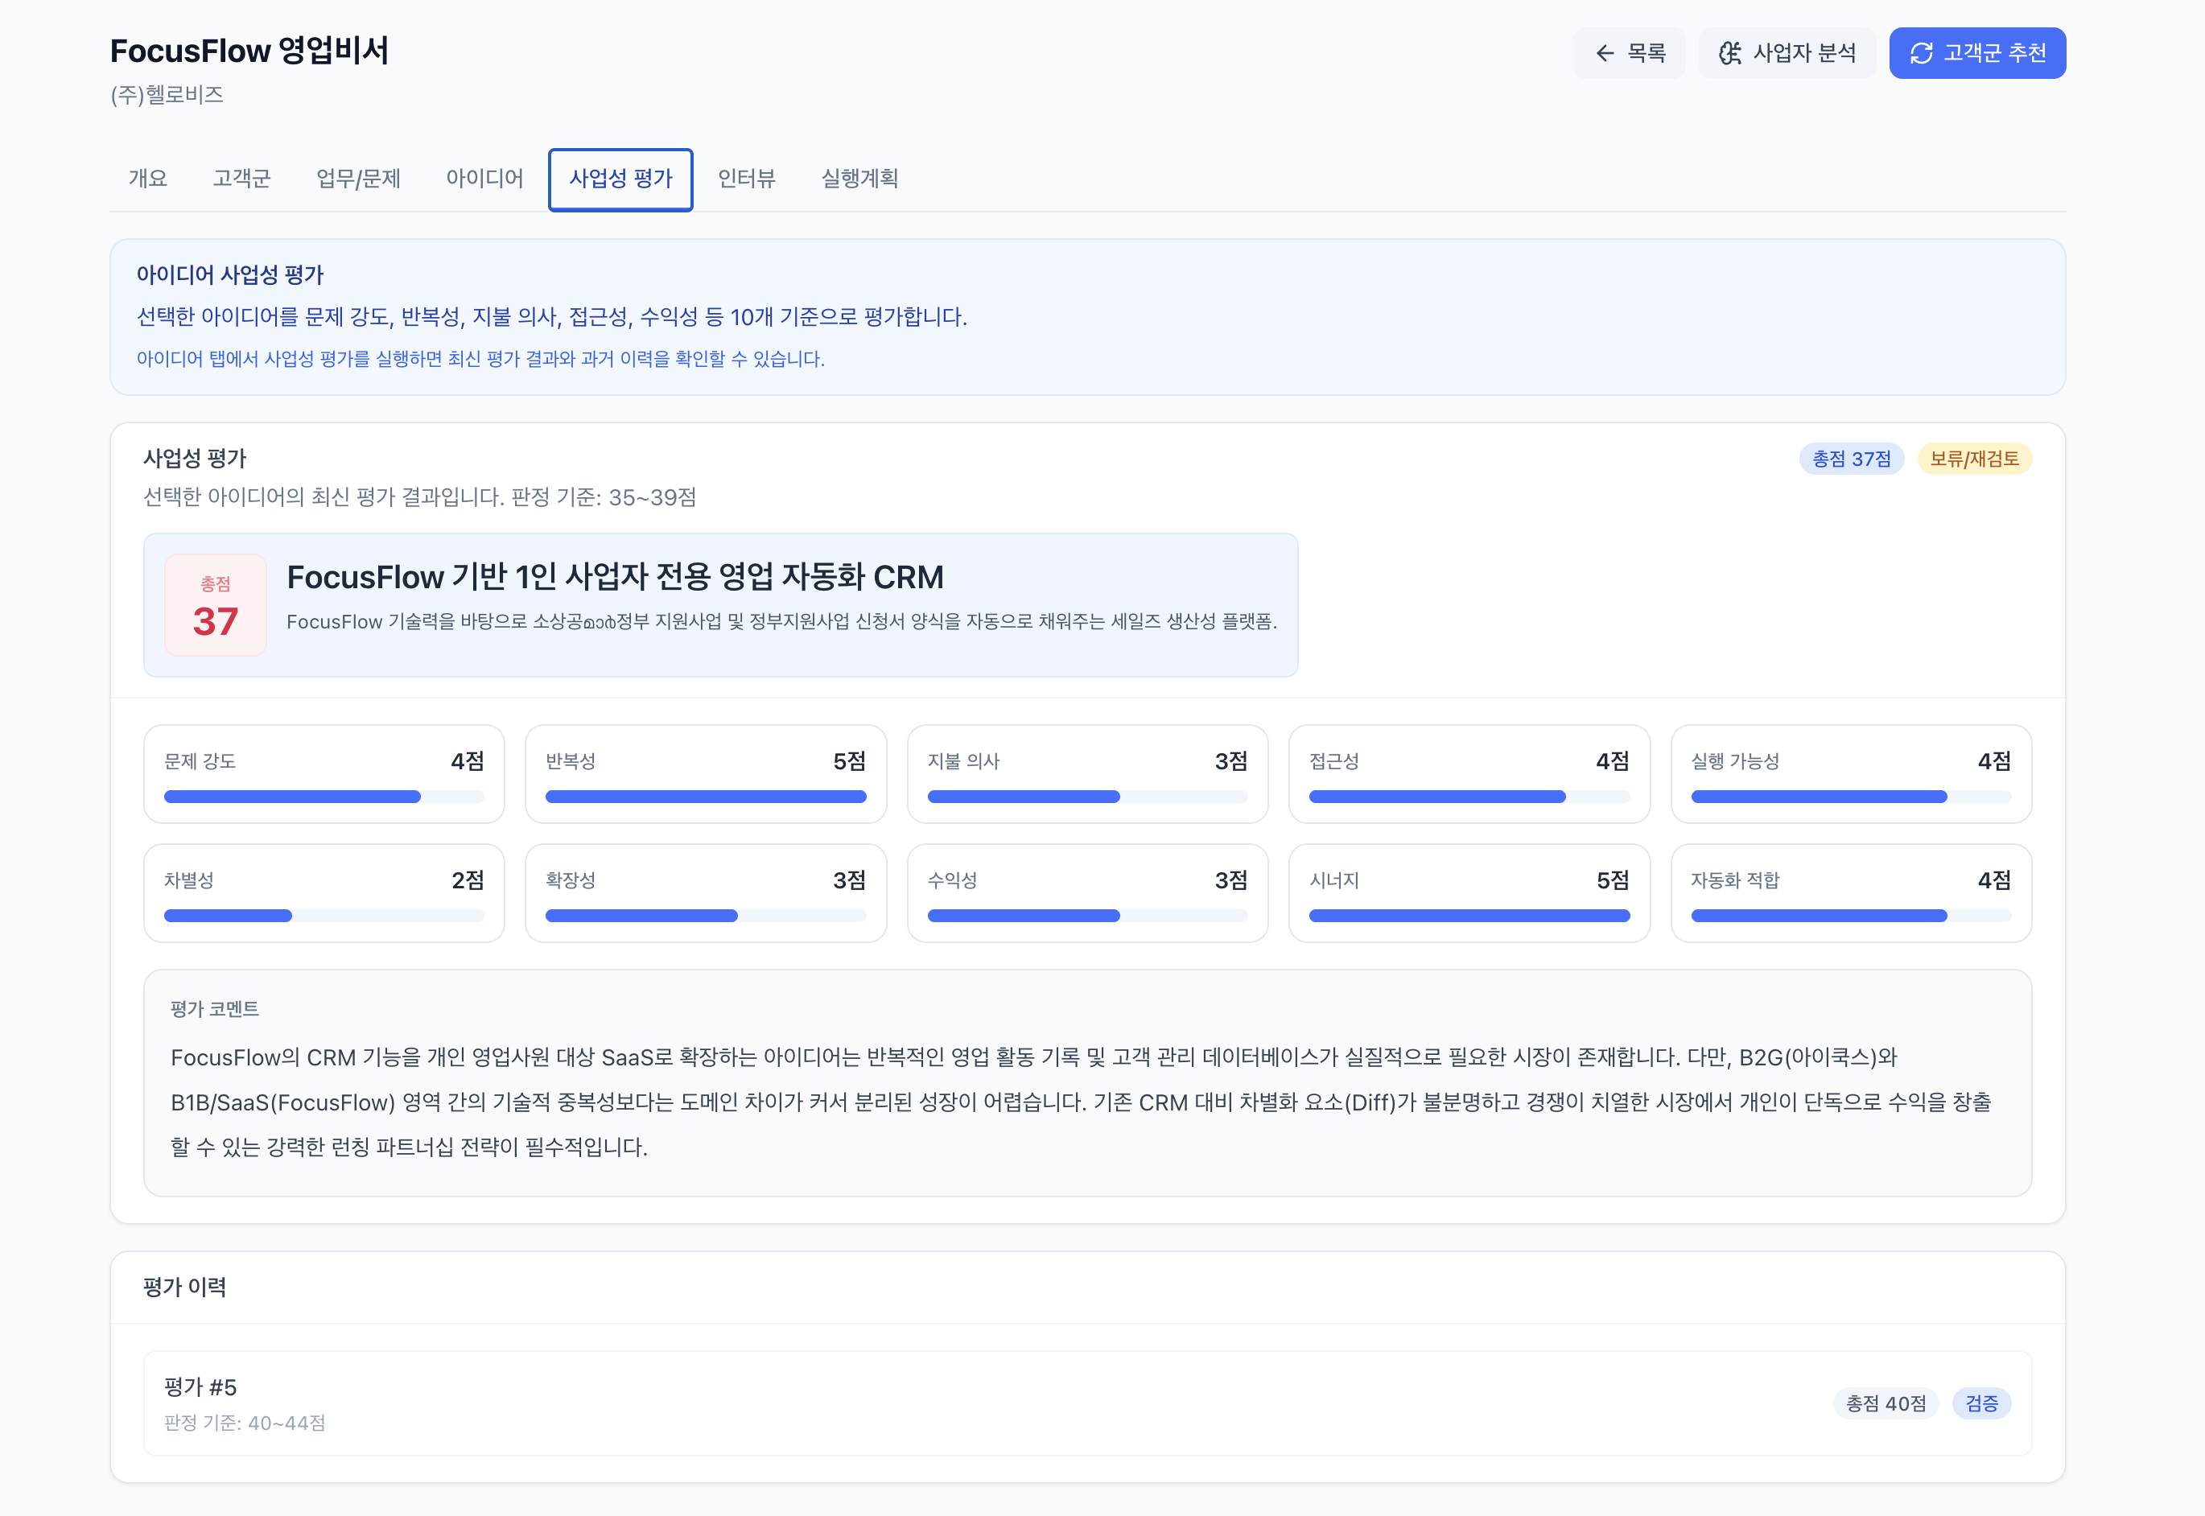Open the 사업자 분석 button
This screenshot has height=1516, width=2205.
(x=1787, y=53)
